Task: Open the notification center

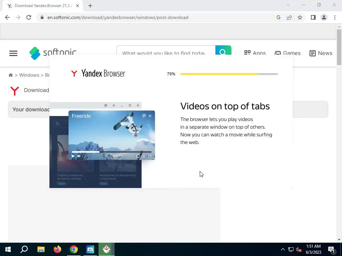Action: click(x=332, y=249)
